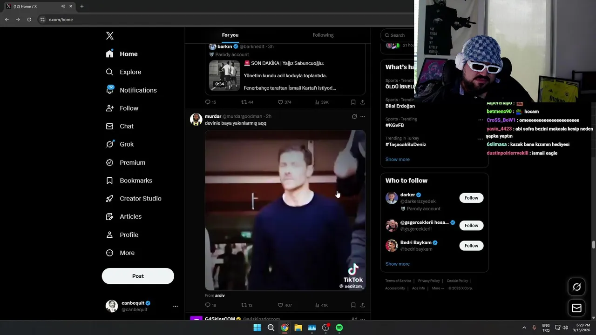This screenshot has height=335, width=596.
Task: Open Explore search icon in sidebar
Action: pyautogui.click(x=109, y=72)
